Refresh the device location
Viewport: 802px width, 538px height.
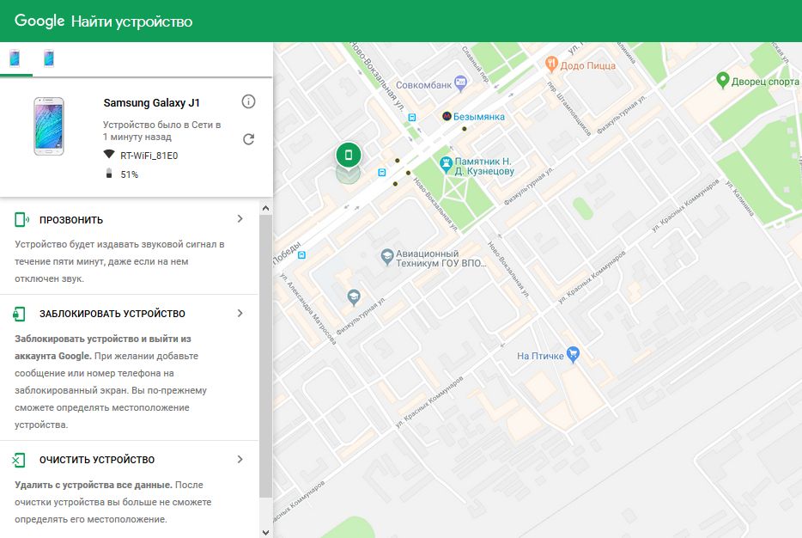(249, 139)
